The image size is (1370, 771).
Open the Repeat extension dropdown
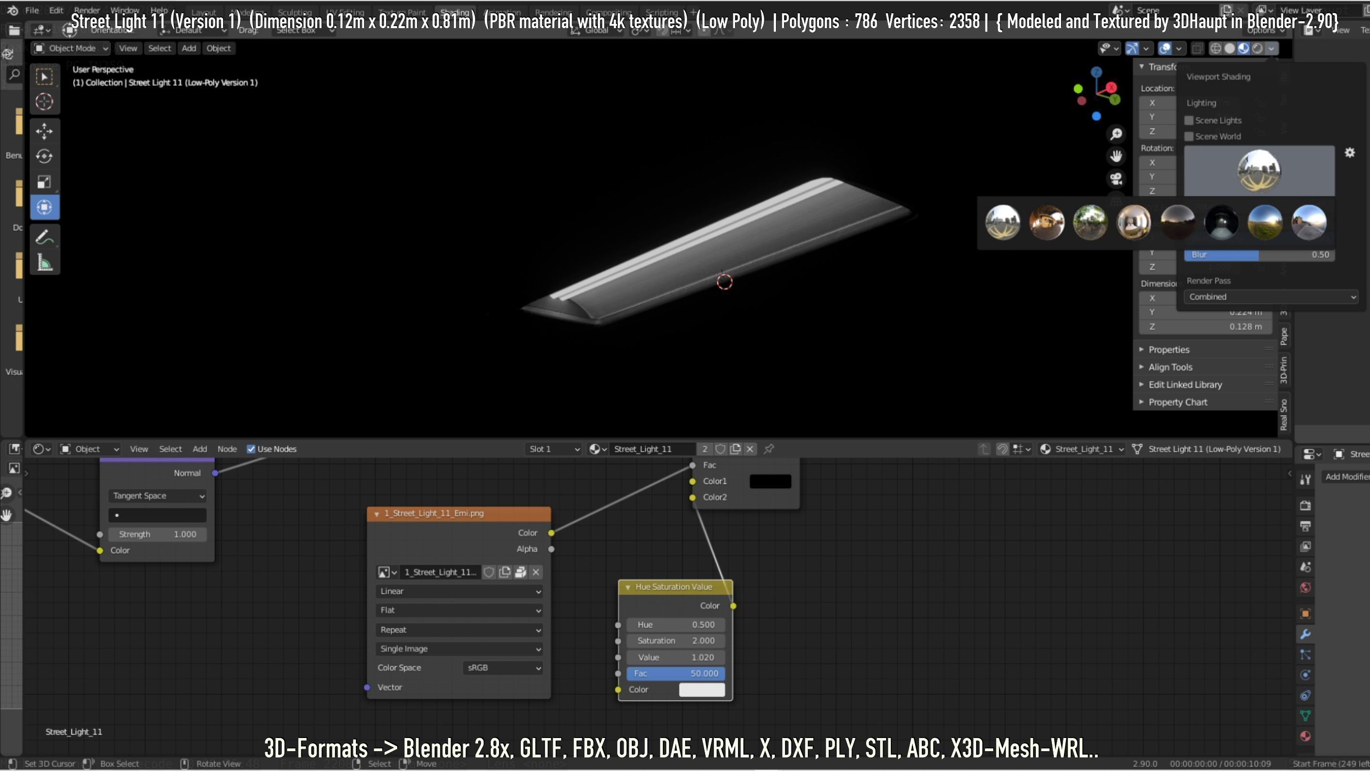point(459,629)
